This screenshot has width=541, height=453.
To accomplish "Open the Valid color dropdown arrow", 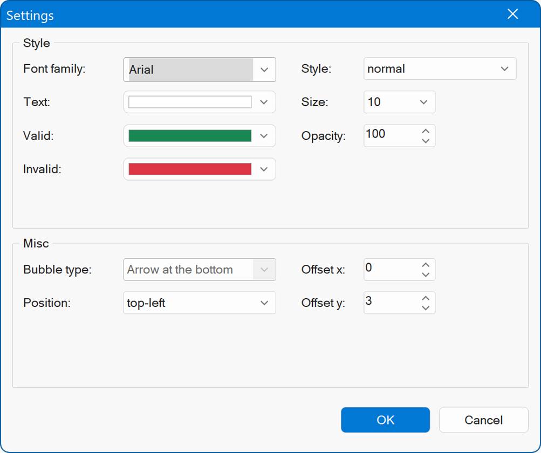I will click(x=264, y=136).
